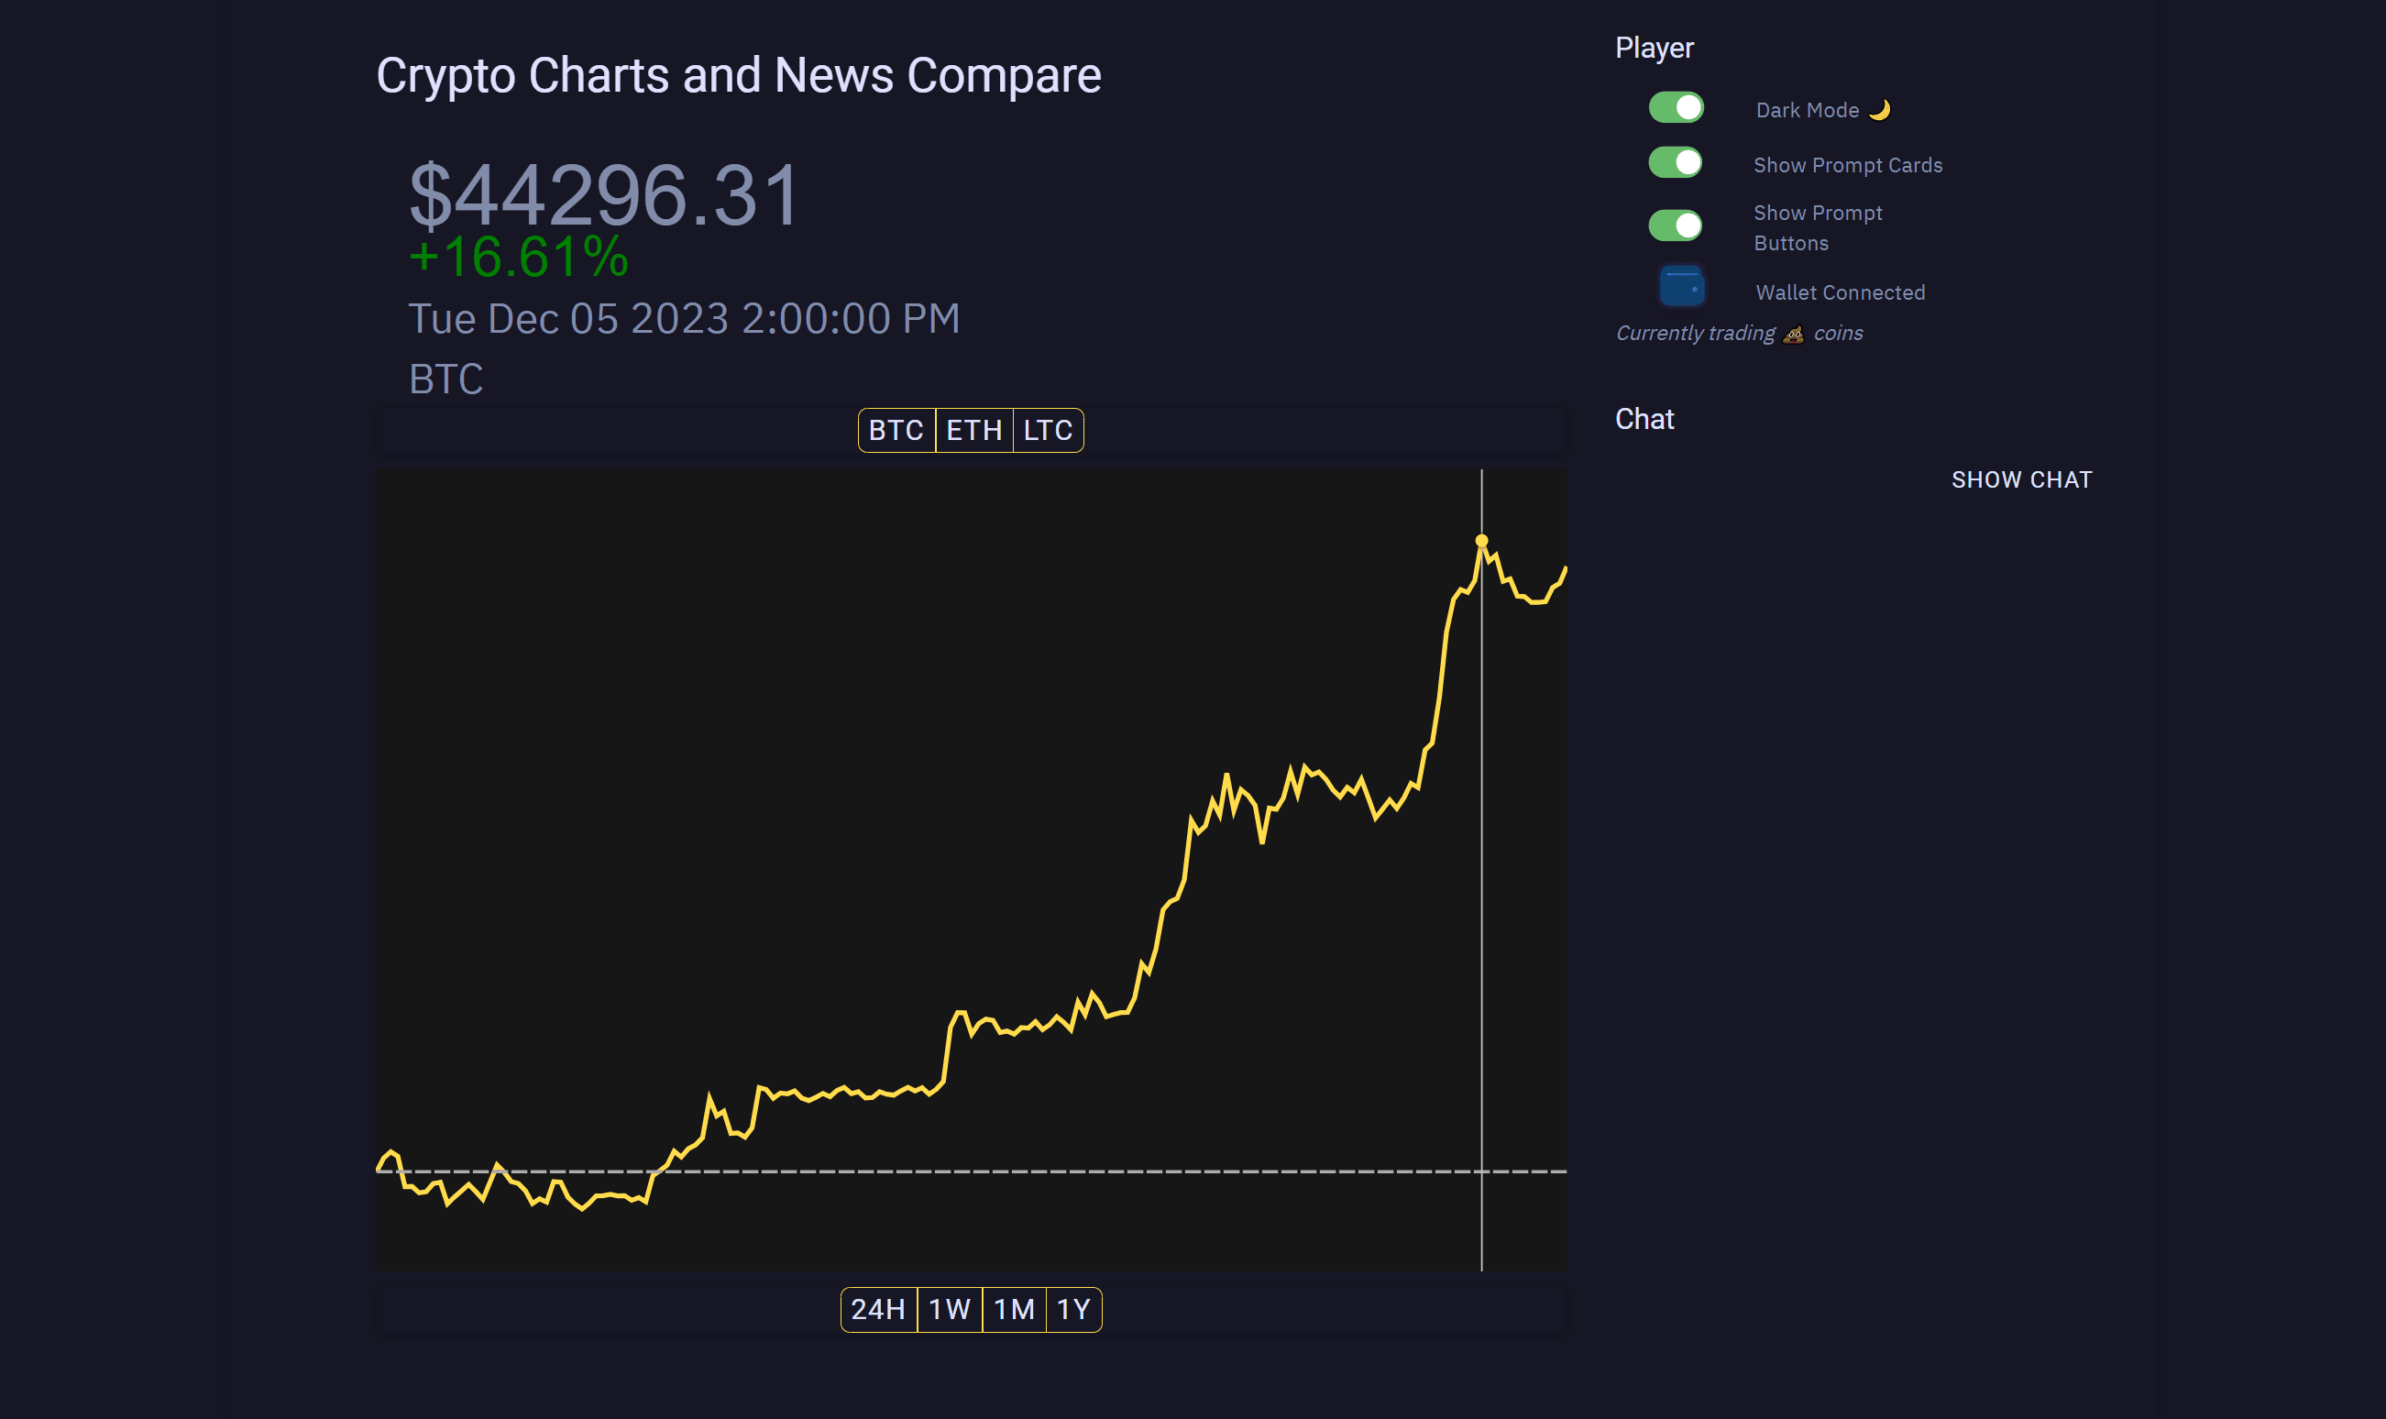The height and width of the screenshot is (1419, 2386).
Task: Switch off Show Prompt Buttons toggle
Action: coord(1676,225)
